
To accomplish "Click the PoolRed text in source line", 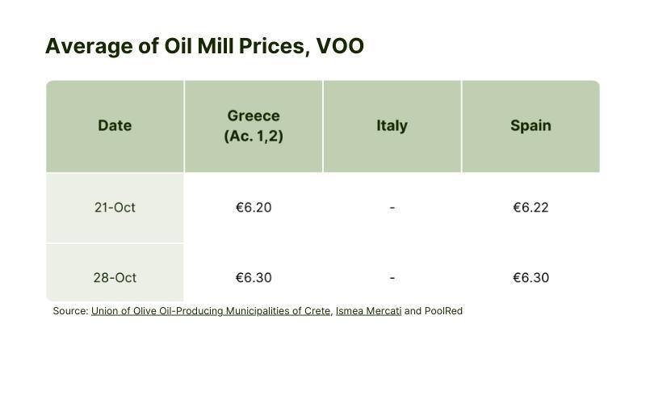I will [443, 311].
